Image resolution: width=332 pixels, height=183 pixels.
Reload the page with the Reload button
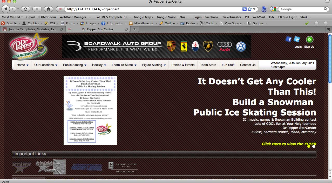click(26, 9)
